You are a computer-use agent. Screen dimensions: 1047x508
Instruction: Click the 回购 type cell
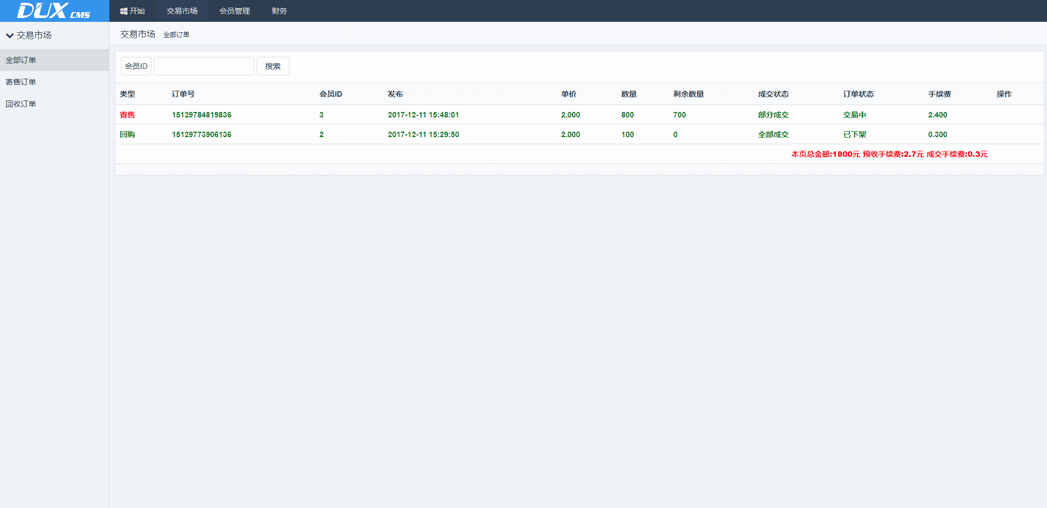pyautogui.click(x=127, y=134)
